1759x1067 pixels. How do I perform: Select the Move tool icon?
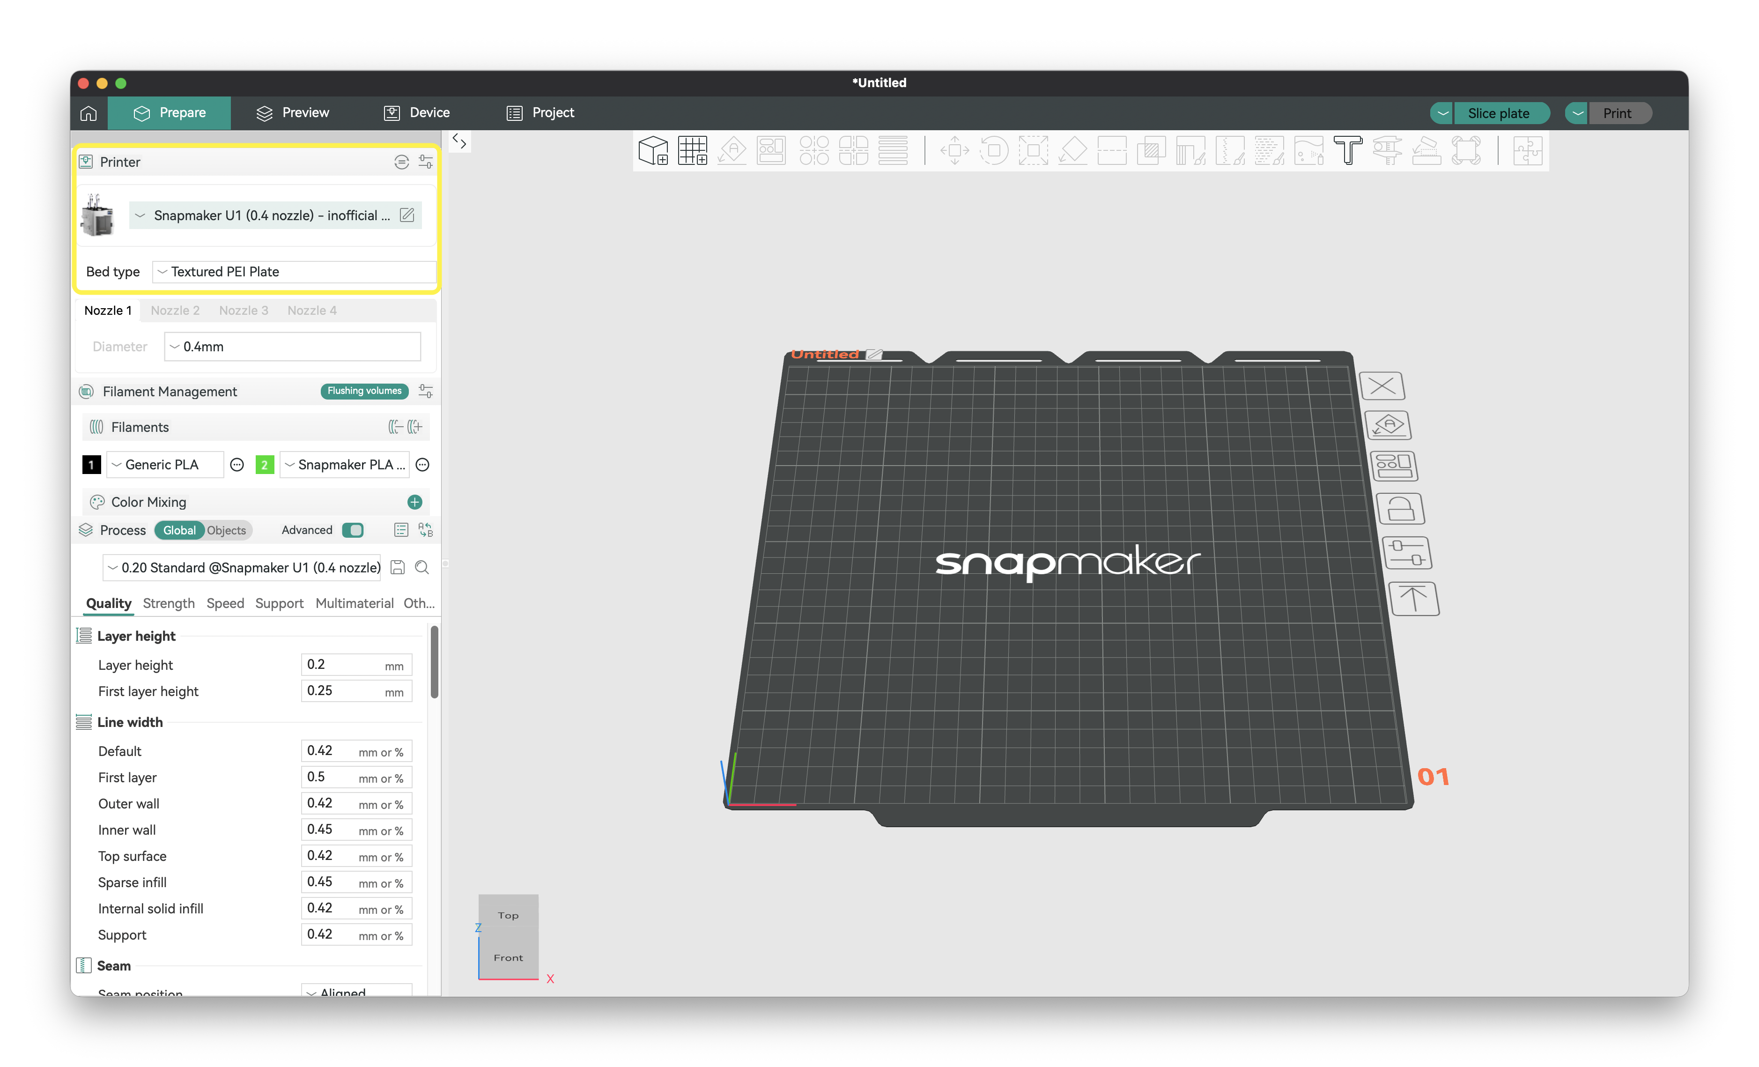pos(954,151)
